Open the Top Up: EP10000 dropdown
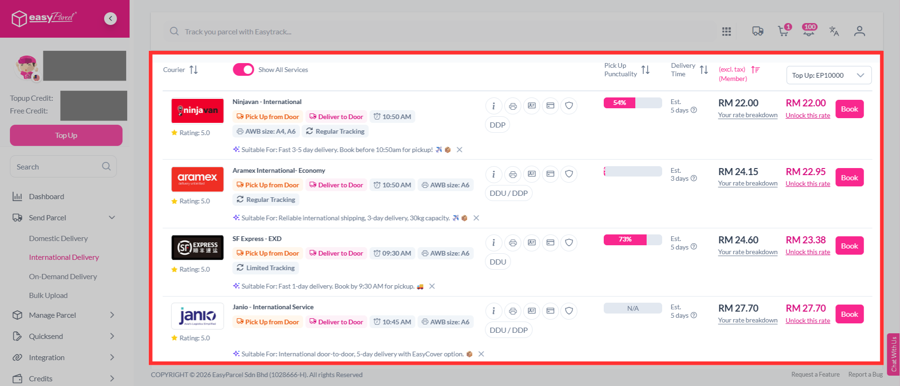This screenshot has height=386, width=900. pyautogui.click(x=829, y=75)
